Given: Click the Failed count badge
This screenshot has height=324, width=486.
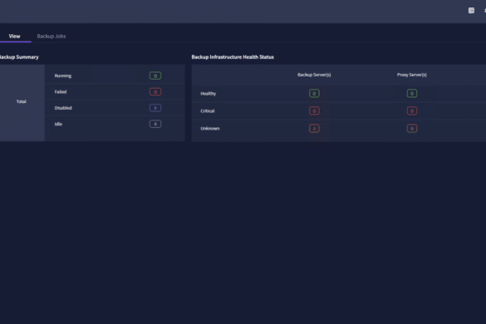Looking at the screenshot, I should click(155, 91).
